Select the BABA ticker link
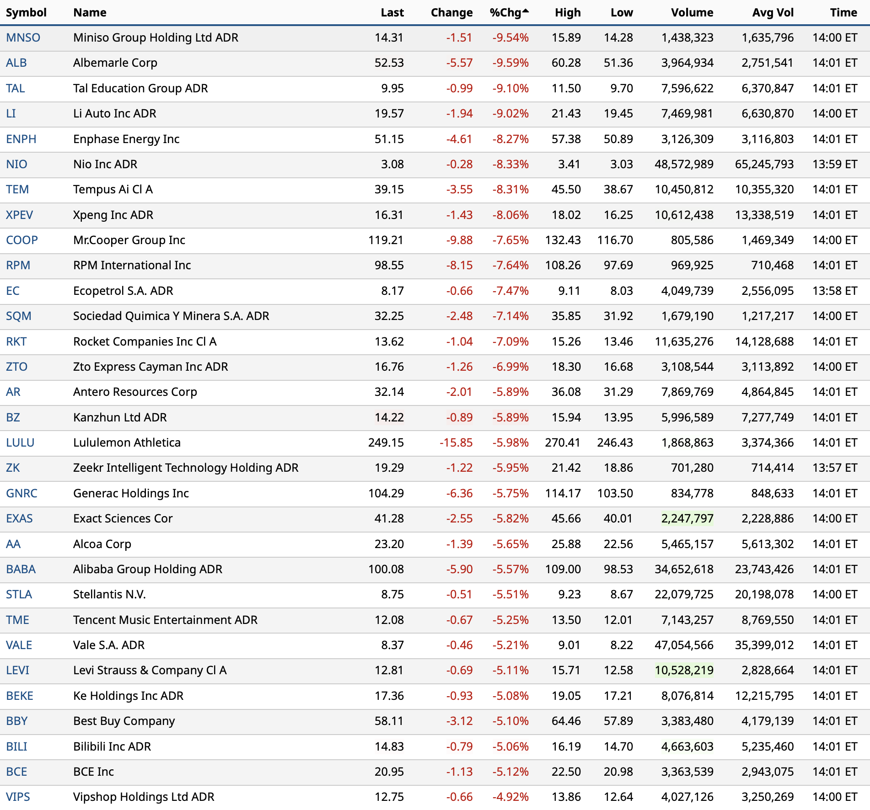 [x=21, y=569]
